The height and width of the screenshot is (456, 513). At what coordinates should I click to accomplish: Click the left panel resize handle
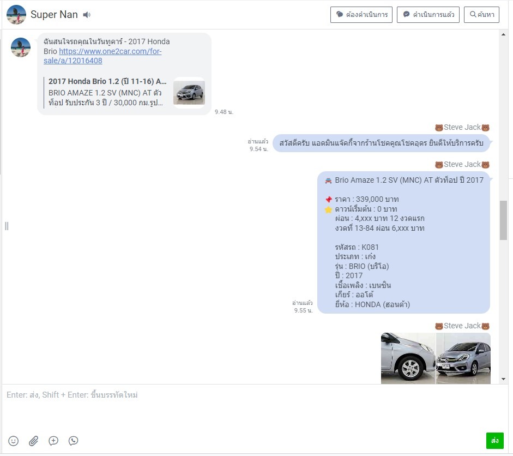coord(7,226)
